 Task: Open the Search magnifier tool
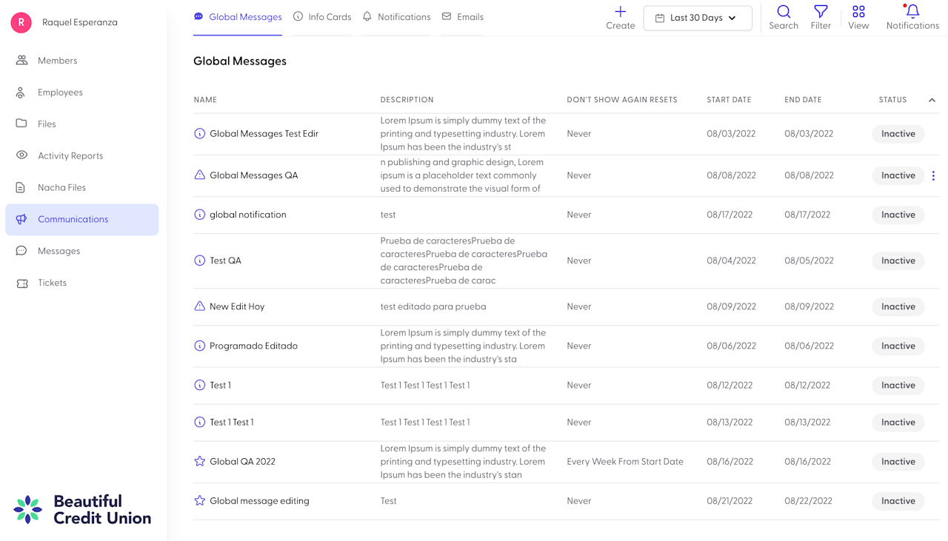pos(783,12)
